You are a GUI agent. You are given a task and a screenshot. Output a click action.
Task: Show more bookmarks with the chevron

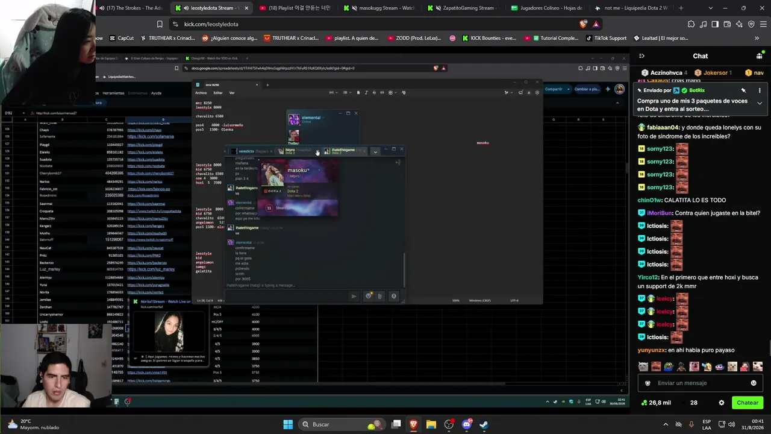757,38
